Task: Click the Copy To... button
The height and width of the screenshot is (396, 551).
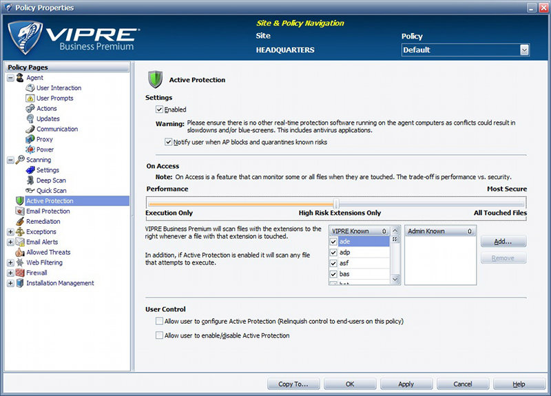Action: 293,384
